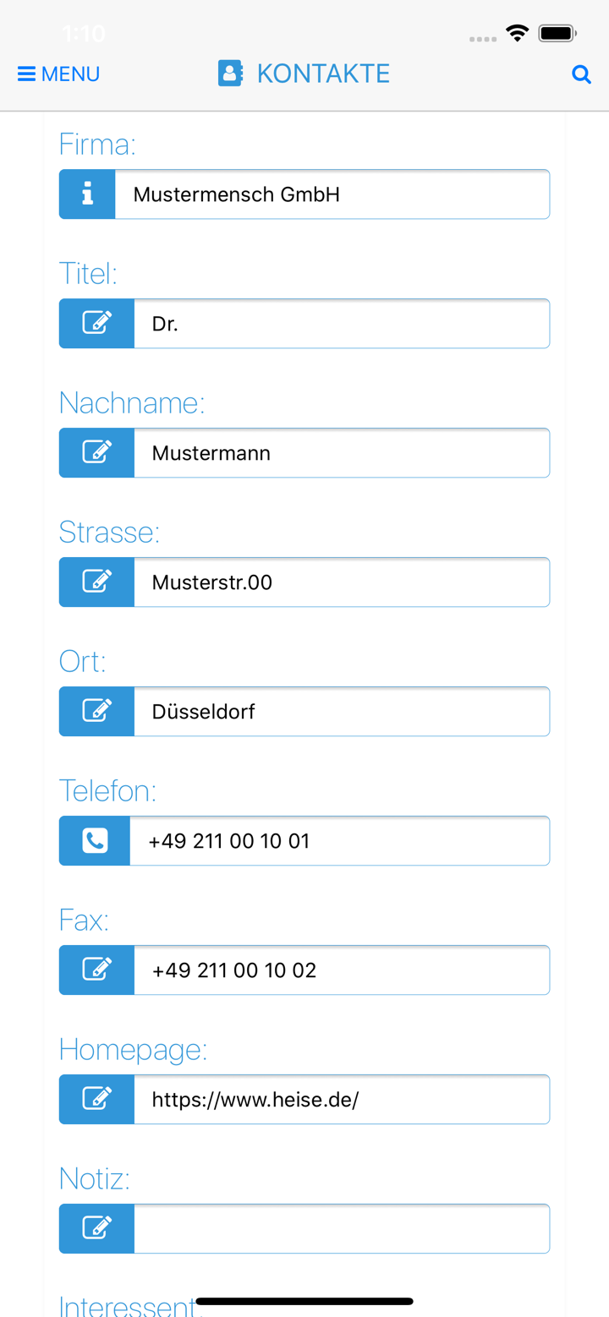Viewport: 609px width, 1317px height.
Task: Select the Fax field +49 211 00 10 02
Action: (x=342, y=970)
